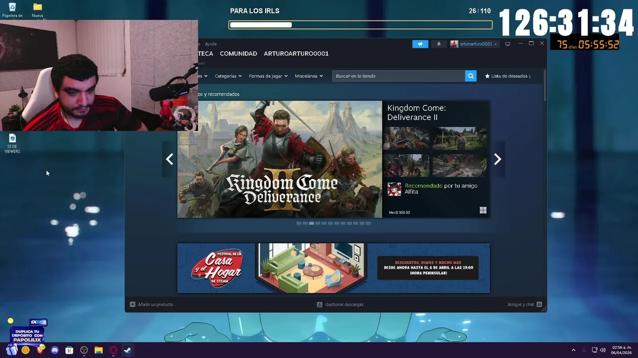Click friend Alfita's avatar in recommendation

click(394, 189)
